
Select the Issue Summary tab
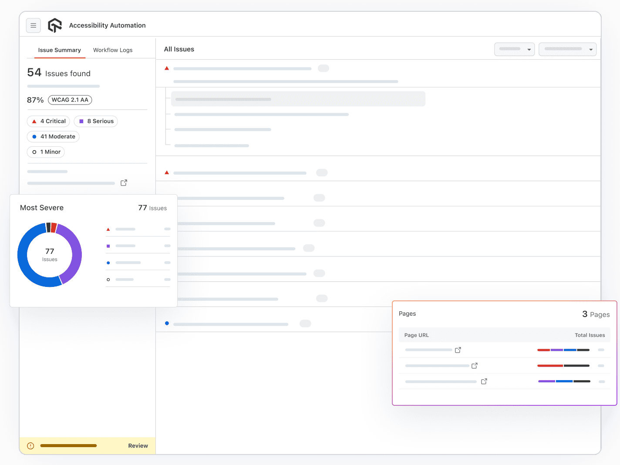59,50
